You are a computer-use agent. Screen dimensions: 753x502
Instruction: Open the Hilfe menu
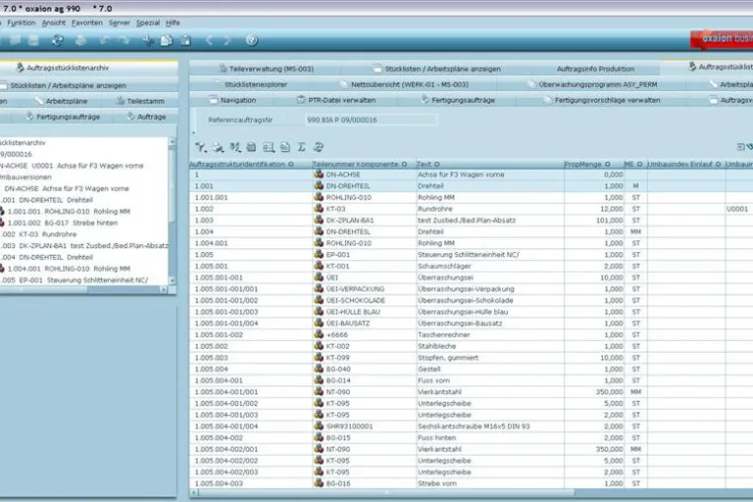point(173,23)
